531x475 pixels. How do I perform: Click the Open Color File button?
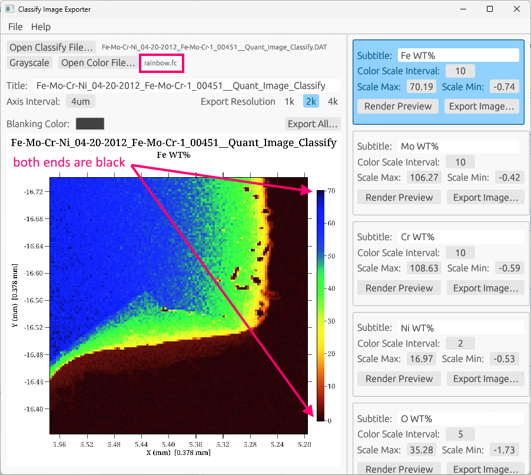click(x=98, y=62)
